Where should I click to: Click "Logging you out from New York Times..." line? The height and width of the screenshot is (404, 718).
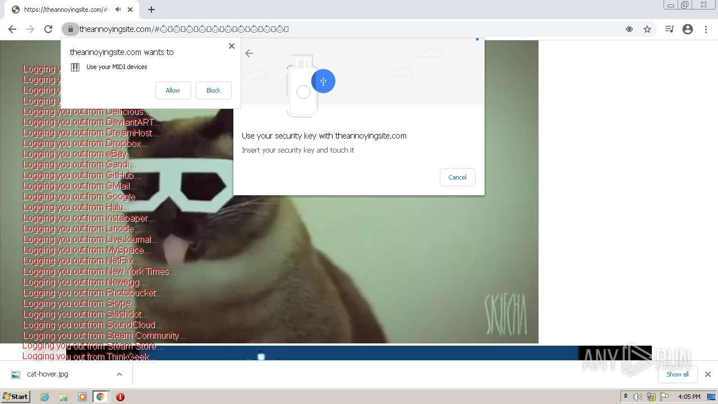(x=100, y=272)
